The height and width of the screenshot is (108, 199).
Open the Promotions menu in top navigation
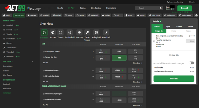coord(111,8)
